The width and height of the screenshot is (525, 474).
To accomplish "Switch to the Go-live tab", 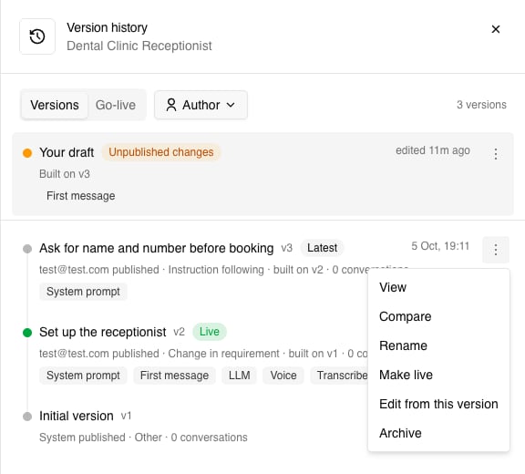I will coord(116,105).
